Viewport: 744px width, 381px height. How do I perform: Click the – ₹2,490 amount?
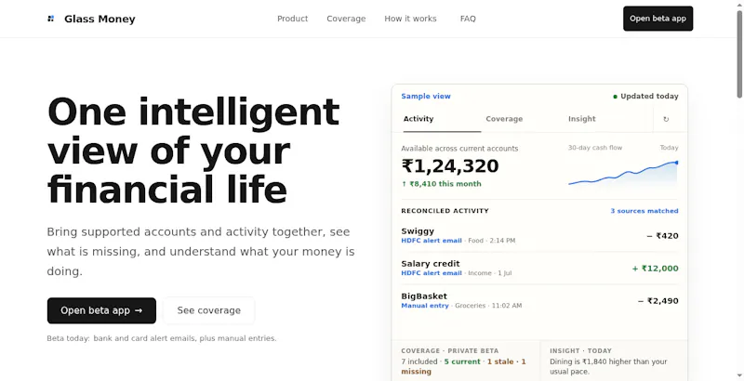tap(658, 301)
